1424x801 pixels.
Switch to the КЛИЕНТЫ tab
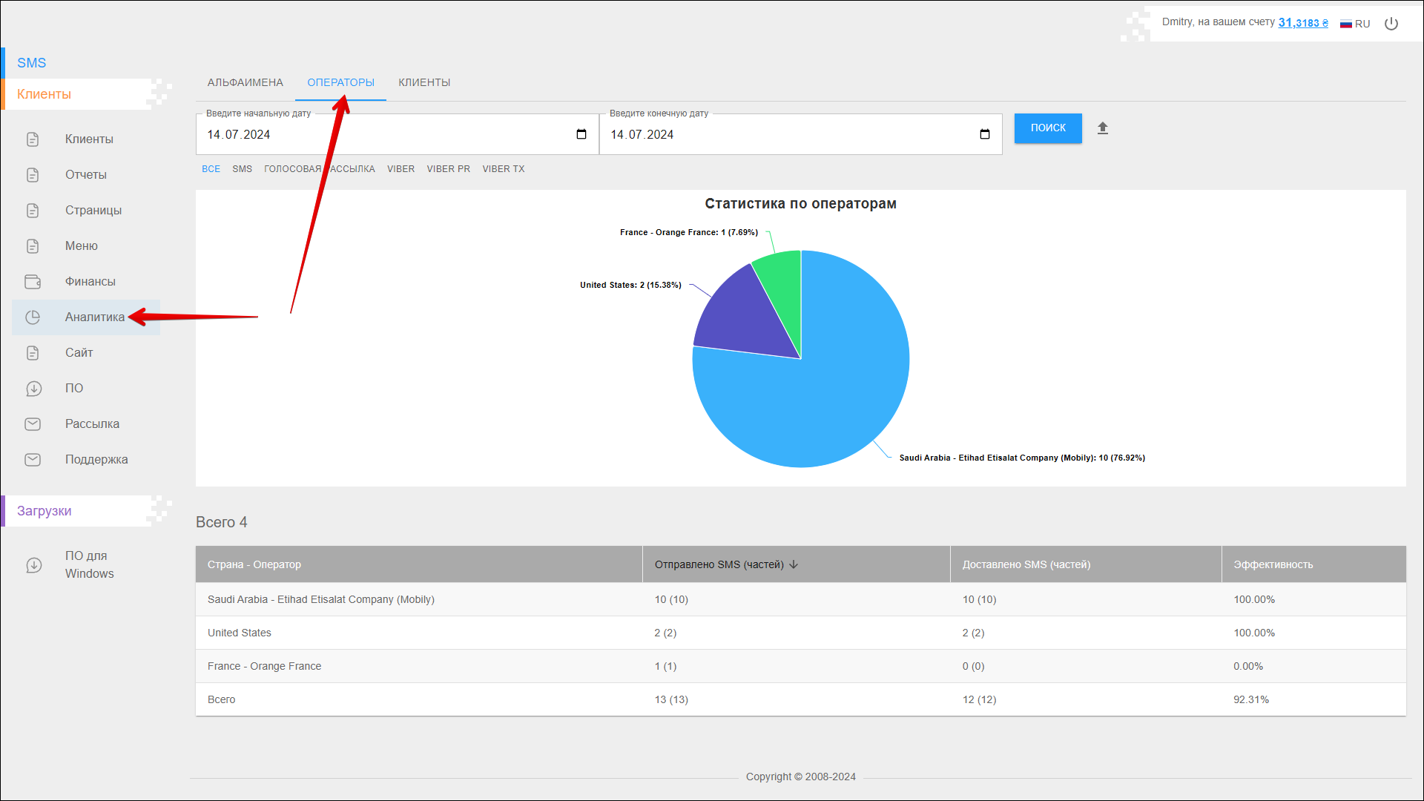pyautogui.click(x=424, y=82)
